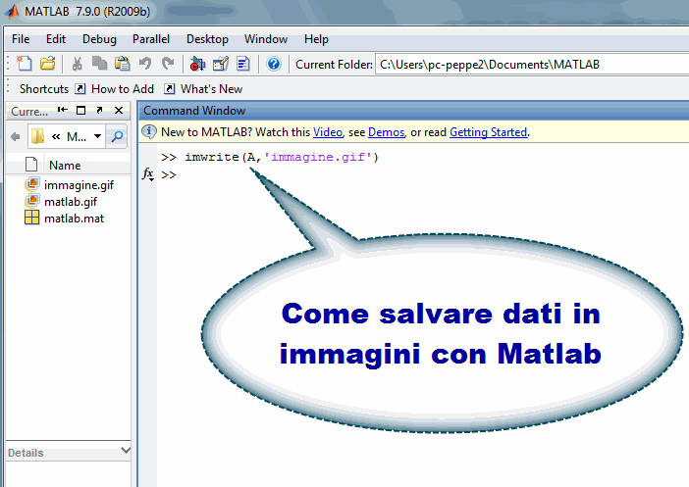Open the Parallel menu
This screenshot has height=487, width=689.
151,39
